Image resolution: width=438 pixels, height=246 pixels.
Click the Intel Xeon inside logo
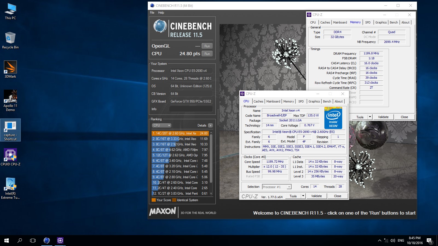coord(333,118)
